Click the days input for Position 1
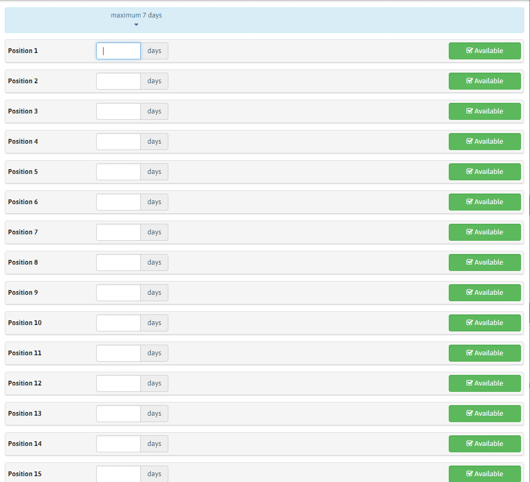The height and width of the screenshot is (482, 530). click(x=118, y=51)
